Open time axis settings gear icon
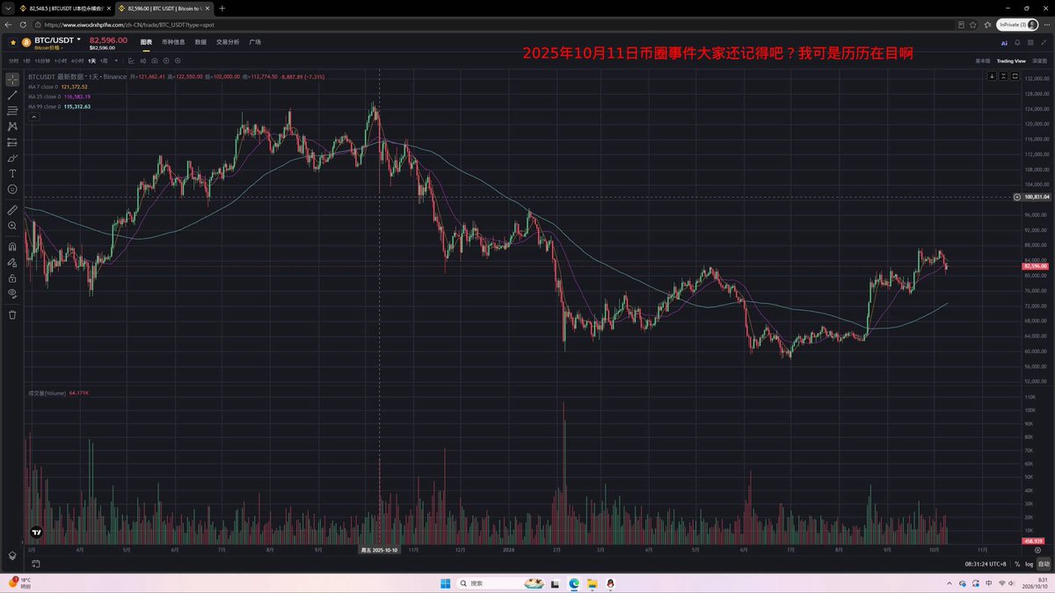 point(1037,550)
